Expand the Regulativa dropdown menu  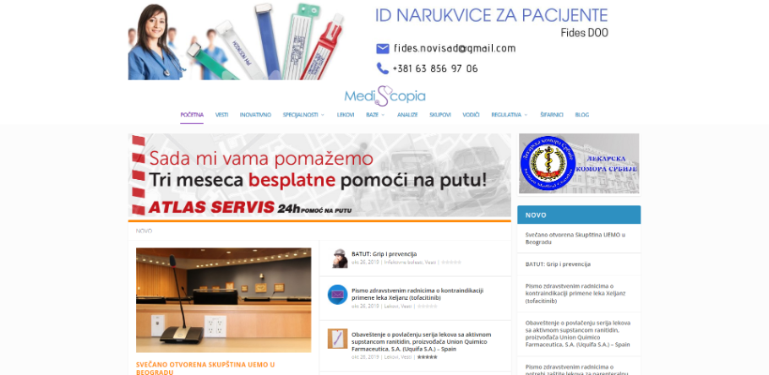click(x=510, y=115)
